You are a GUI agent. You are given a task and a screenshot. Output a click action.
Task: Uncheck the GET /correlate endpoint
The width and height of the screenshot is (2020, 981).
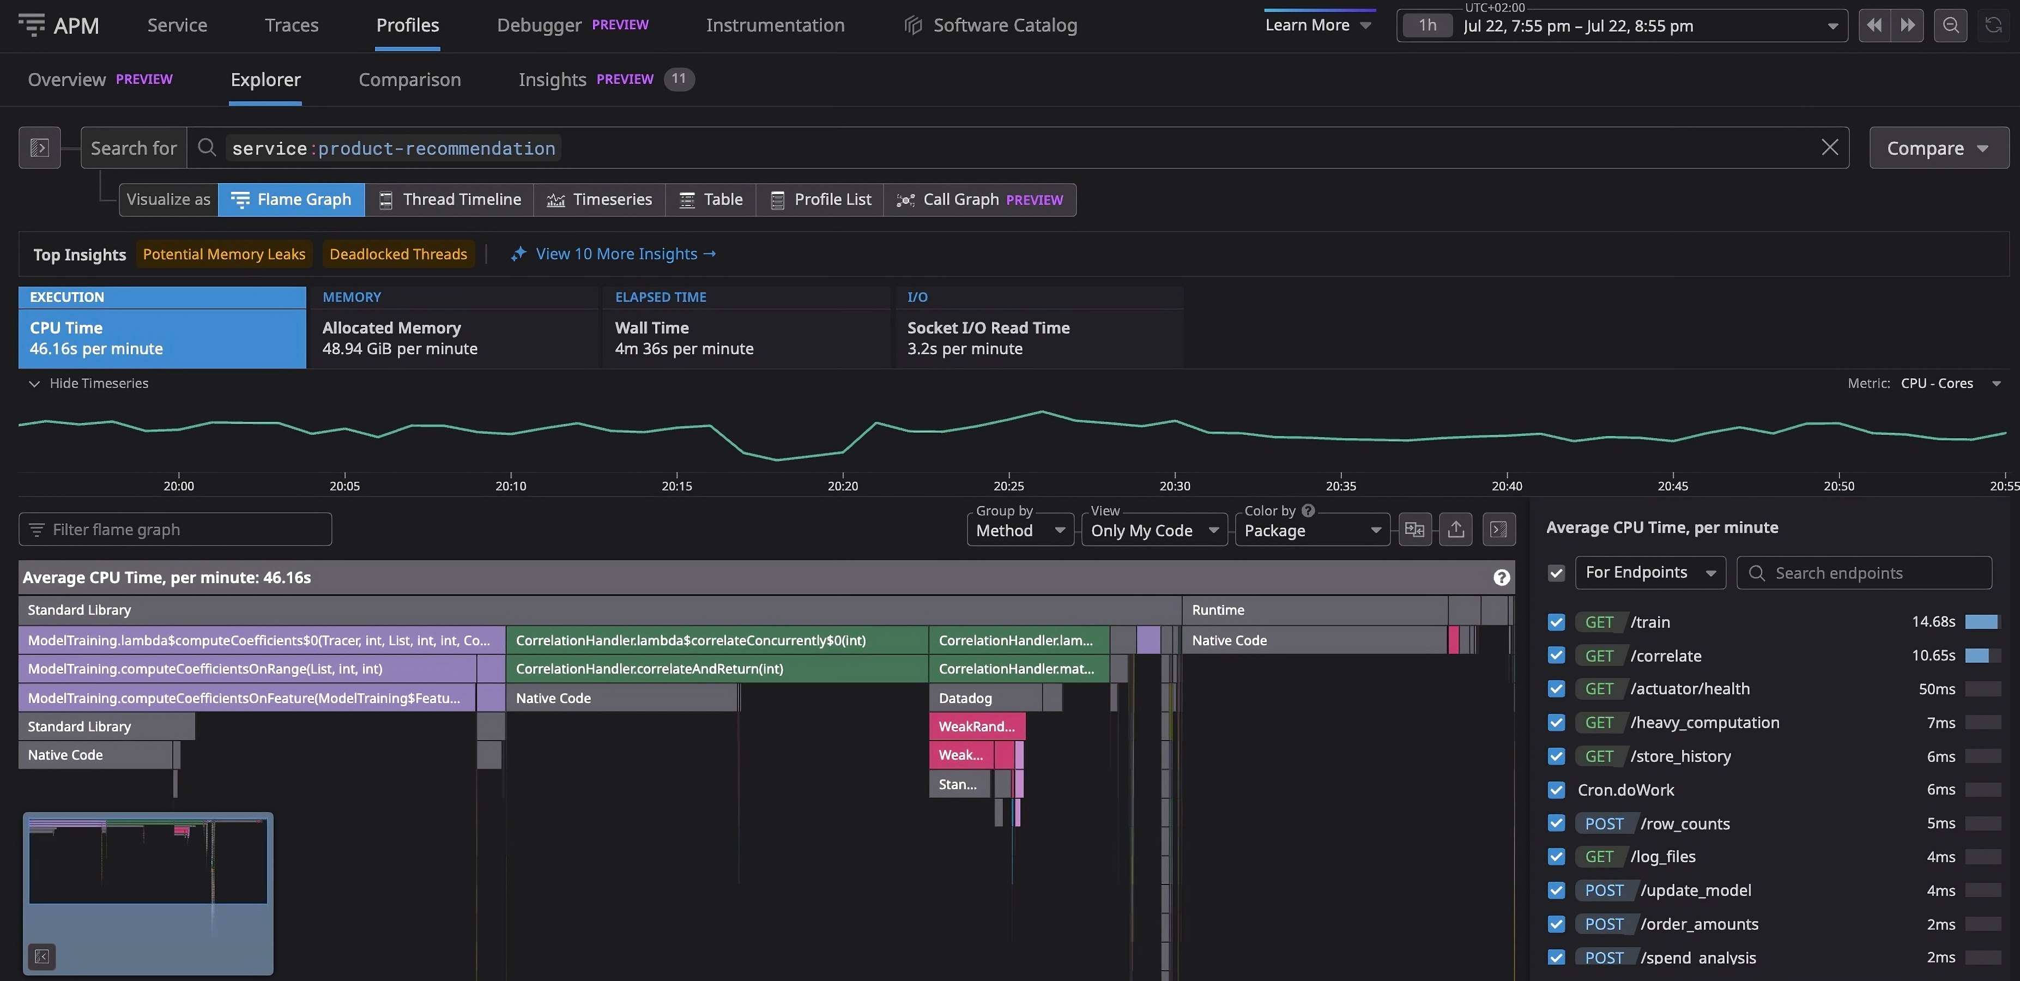click(1557, 656)
